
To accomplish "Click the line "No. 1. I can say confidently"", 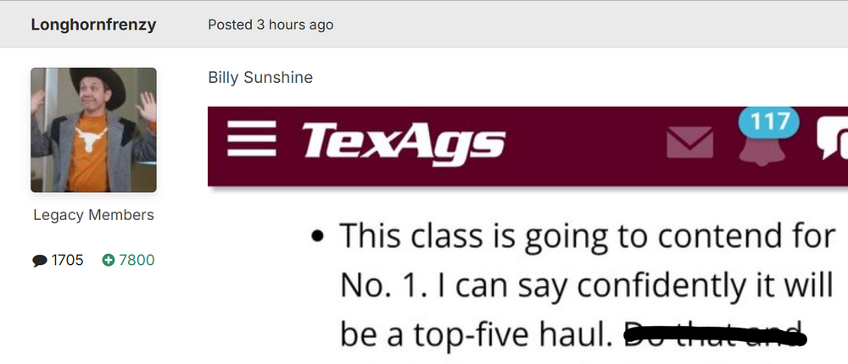I will point(587,286).
